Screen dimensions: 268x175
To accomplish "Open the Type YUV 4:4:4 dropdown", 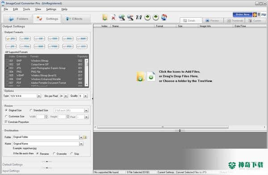I will click(x=39, y=96).
